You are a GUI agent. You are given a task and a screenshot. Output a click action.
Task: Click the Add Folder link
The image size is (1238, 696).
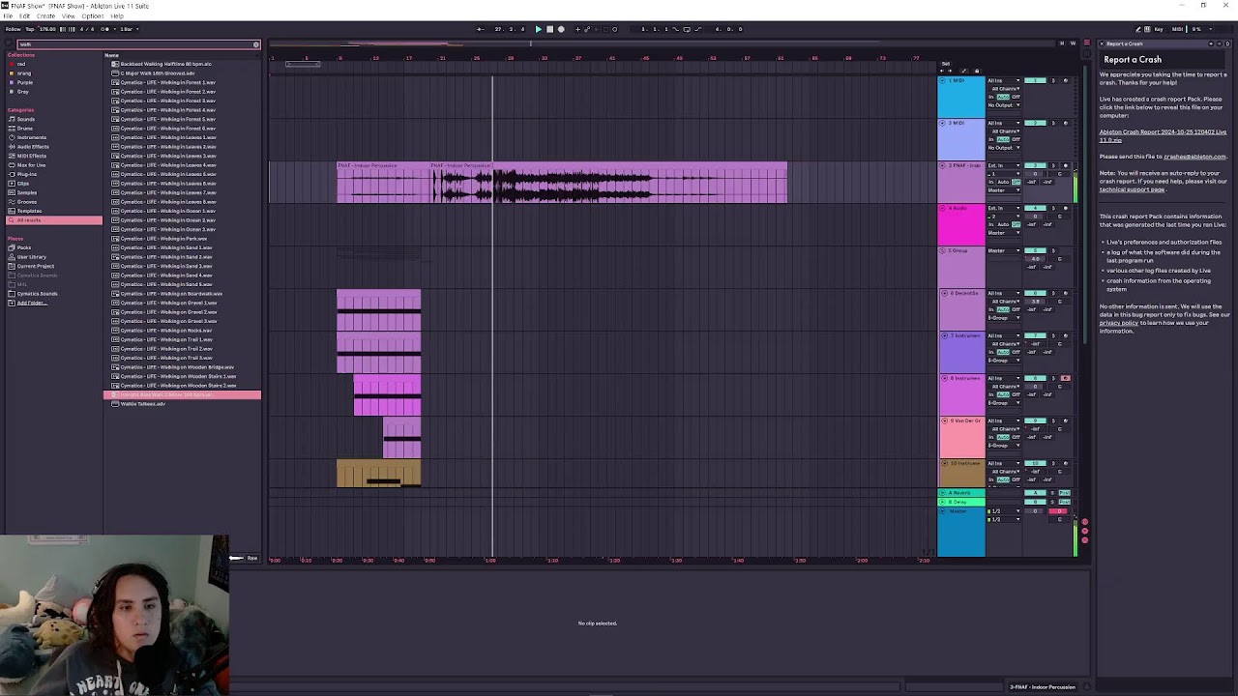click(x=31, y=303)
